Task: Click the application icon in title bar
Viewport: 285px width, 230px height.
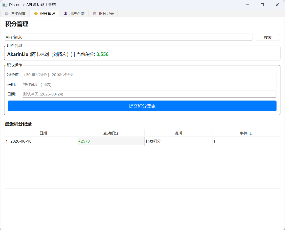Action: 5,5
